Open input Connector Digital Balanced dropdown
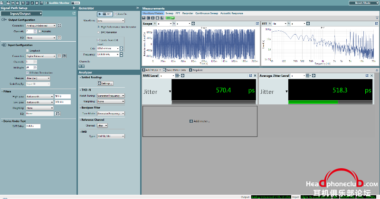The image size is (380, 199). pos(41,56)
